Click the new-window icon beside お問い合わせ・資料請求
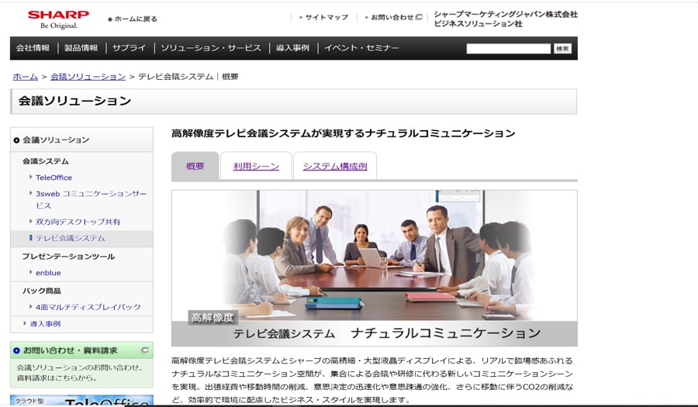This screenshot has height=407, width=698. click(145, 350)
